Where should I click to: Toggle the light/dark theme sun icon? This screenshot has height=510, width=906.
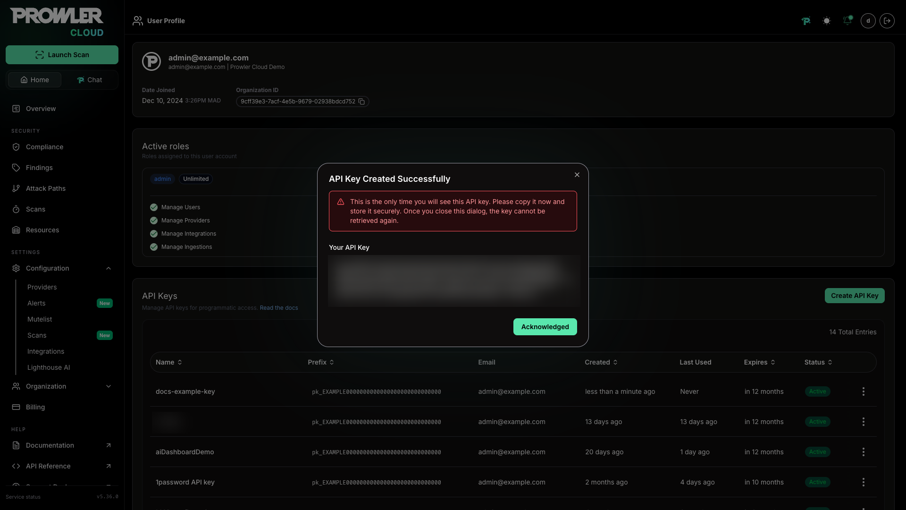pyautogui.click(x=827, y=21)
